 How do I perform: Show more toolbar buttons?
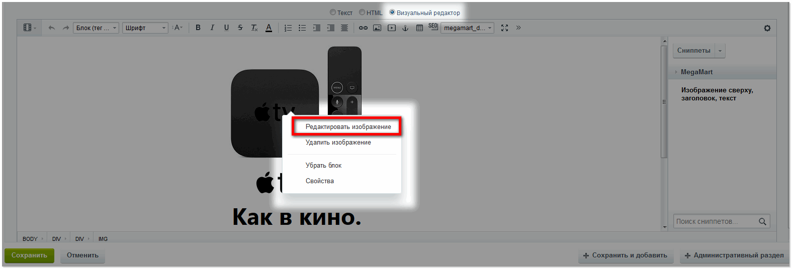[518, 28]
